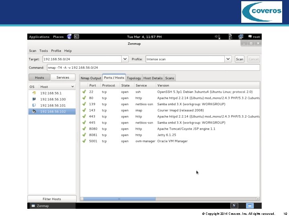
Task: Click the Target input field
Action: pyautogui.click(x=82, y=59)
